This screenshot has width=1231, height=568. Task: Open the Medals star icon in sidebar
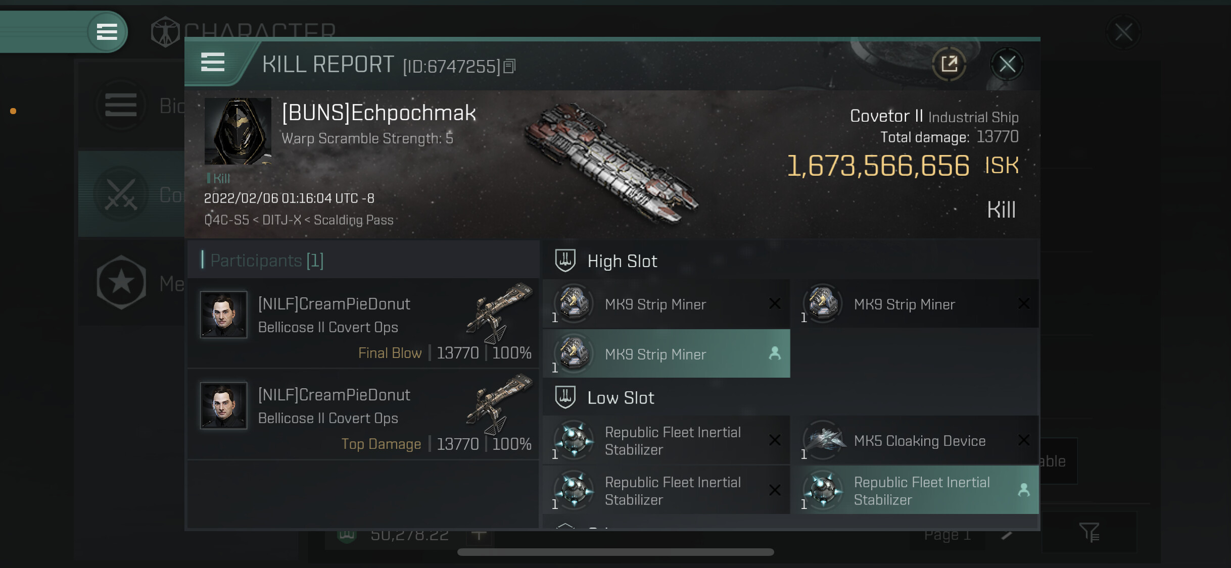pos(121,282)
